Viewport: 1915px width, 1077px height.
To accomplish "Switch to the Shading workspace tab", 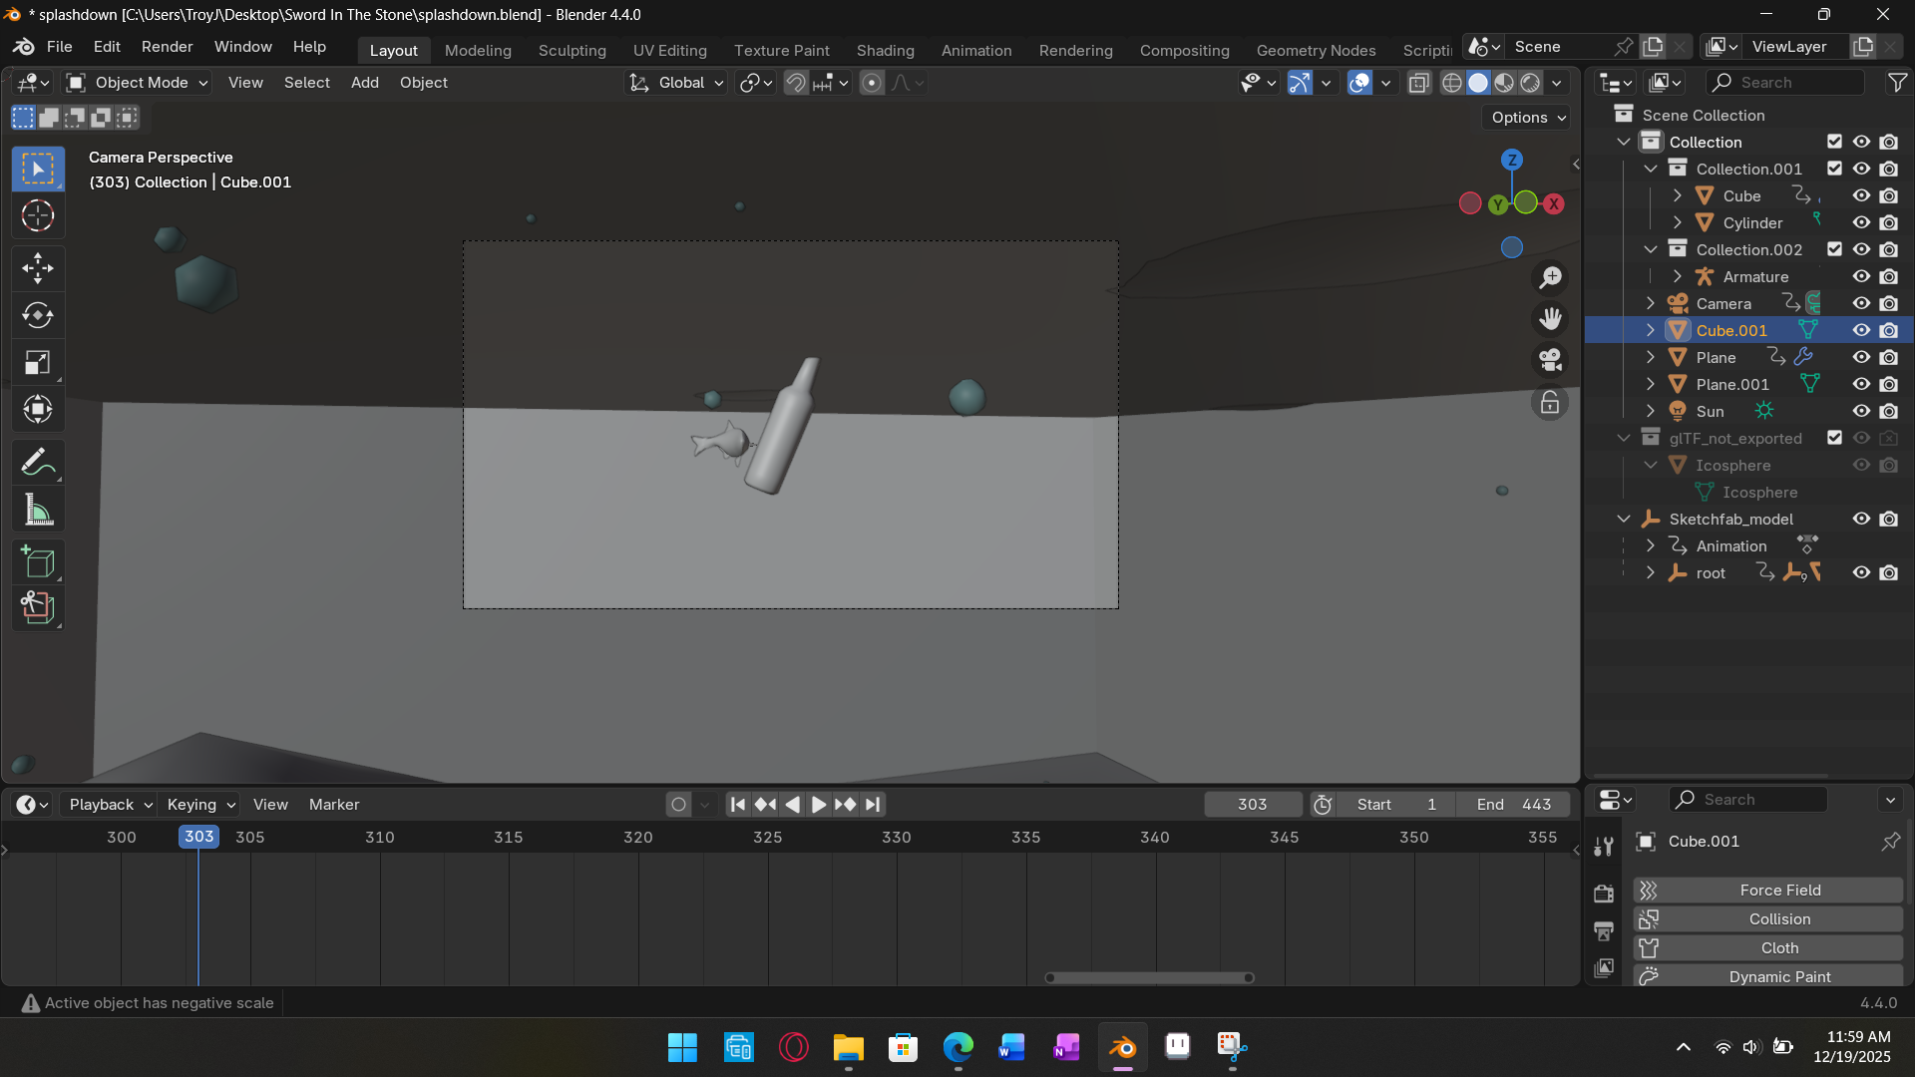I will (x=885, y=50).
